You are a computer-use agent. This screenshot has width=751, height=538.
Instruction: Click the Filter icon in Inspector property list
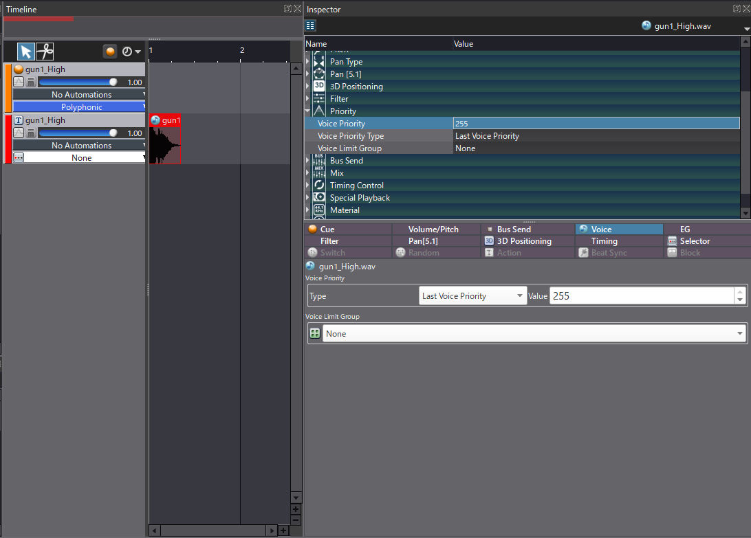(x=319, y=99)
